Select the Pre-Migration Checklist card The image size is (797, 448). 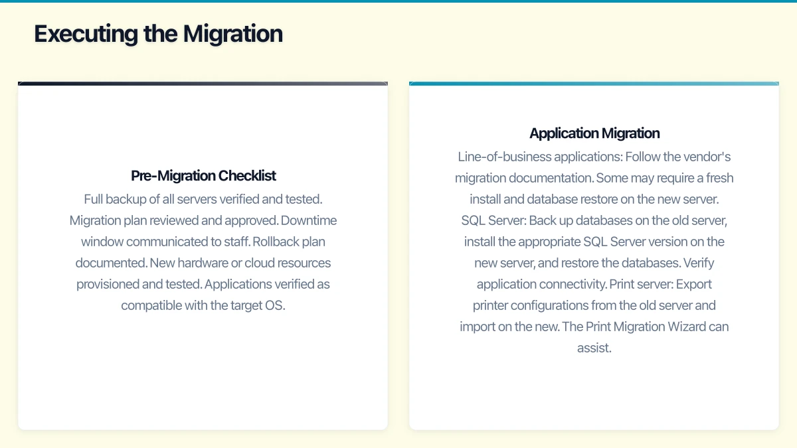pyautogui.click(x=203, y=256)
